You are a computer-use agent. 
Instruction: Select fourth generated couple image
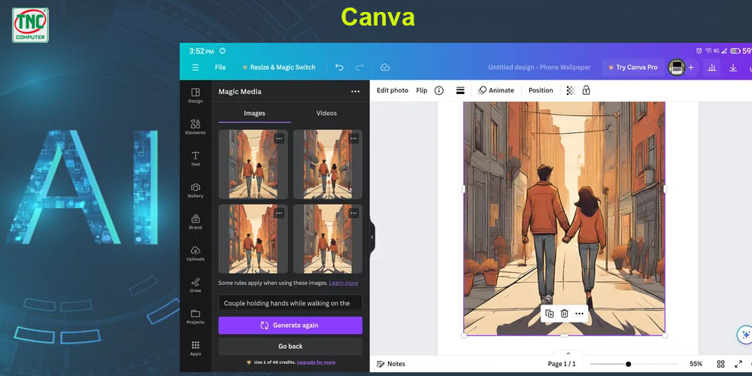(328, 239)
